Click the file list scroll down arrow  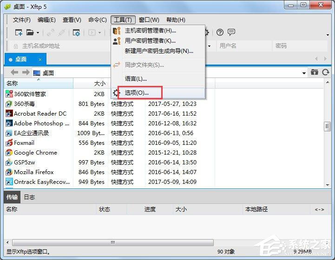click(x=328, y=185)
